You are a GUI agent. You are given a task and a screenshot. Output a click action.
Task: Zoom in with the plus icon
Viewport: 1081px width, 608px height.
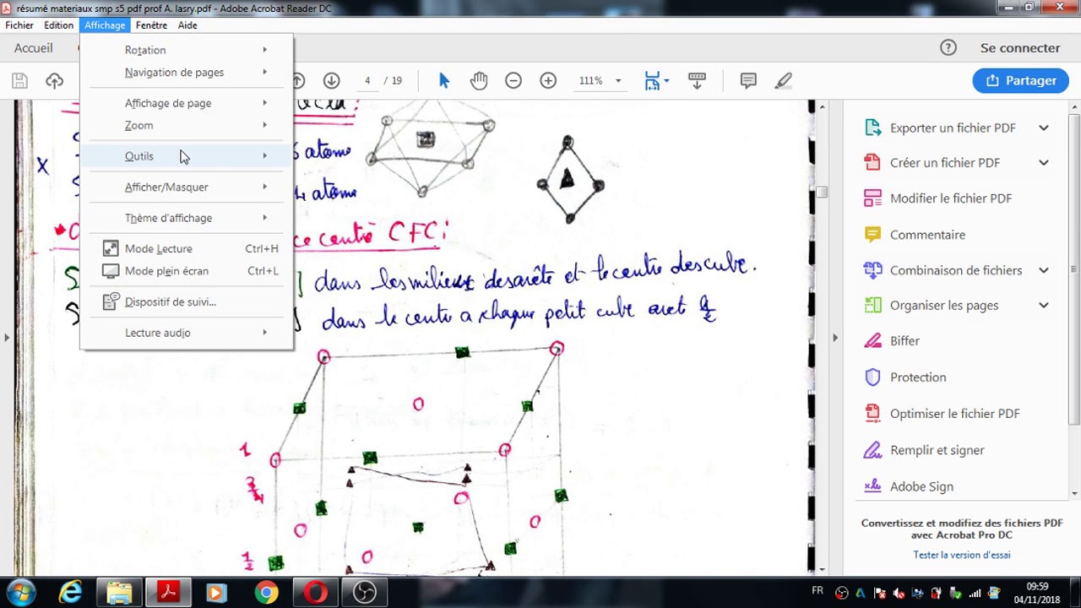tap(548, 80)
